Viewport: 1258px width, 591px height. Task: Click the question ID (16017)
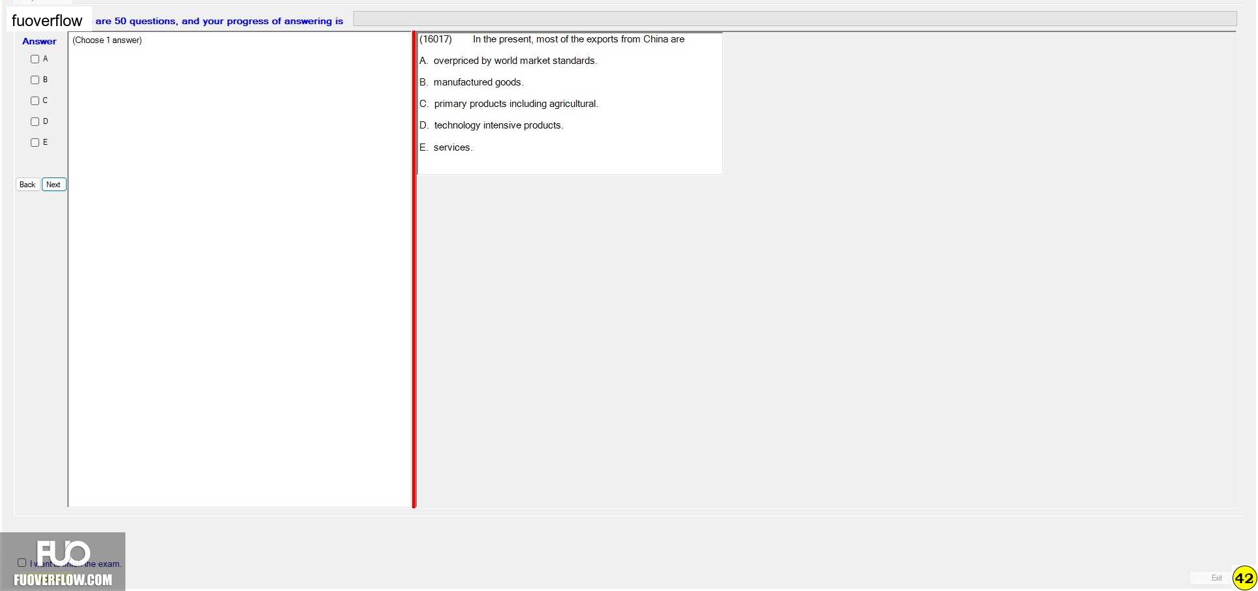436,39
